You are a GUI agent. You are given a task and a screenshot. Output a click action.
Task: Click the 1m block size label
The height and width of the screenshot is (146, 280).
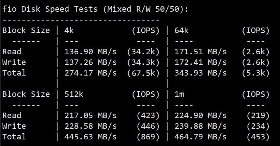(179, 94)
